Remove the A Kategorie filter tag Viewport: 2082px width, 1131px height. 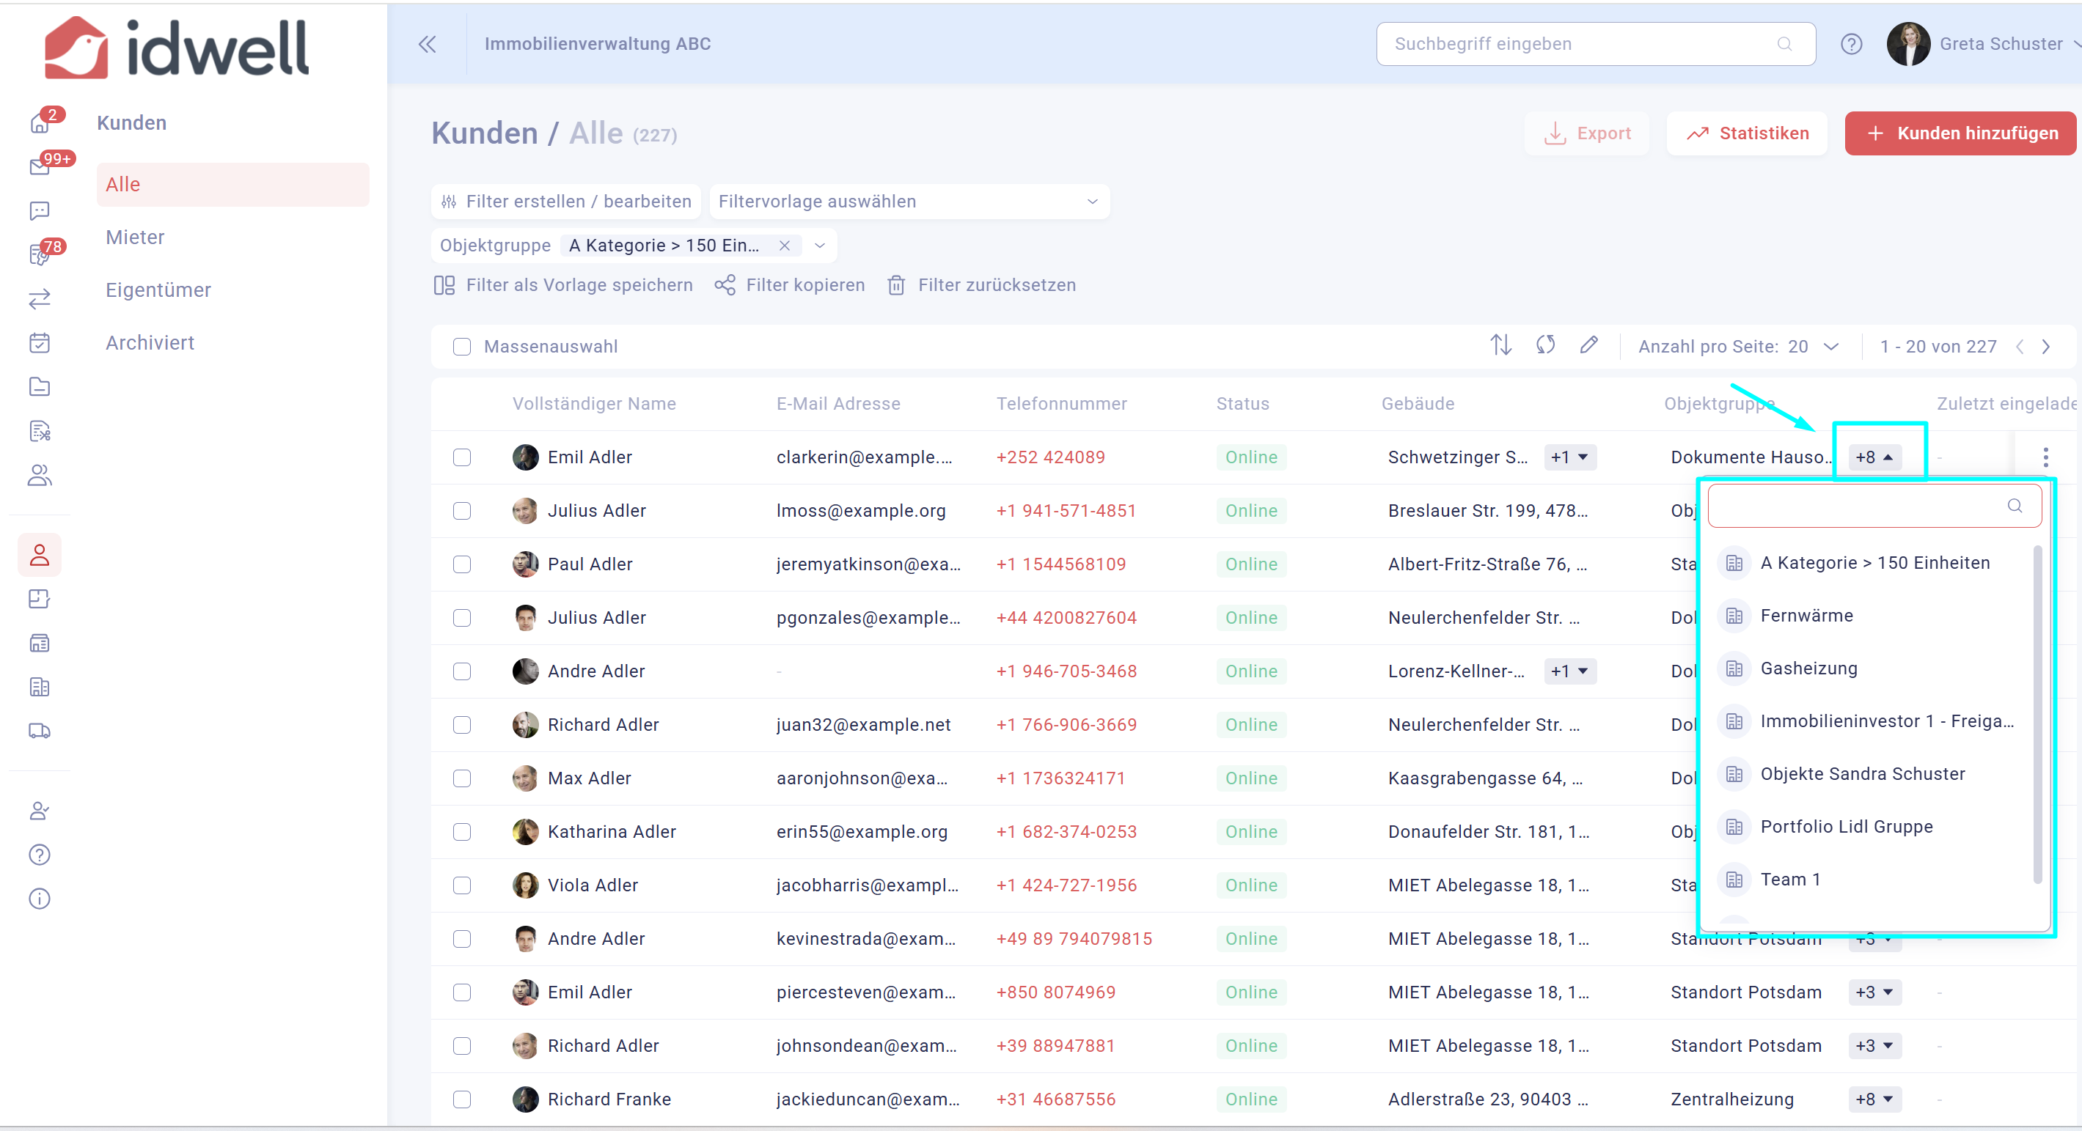coord(784,246)
